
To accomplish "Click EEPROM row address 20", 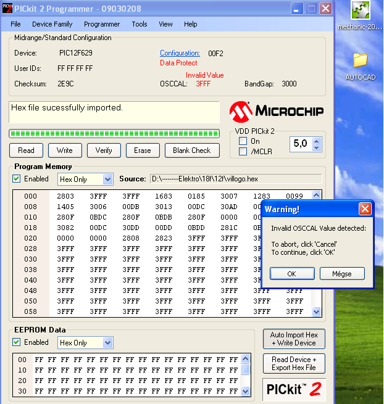I will (22, 381).
